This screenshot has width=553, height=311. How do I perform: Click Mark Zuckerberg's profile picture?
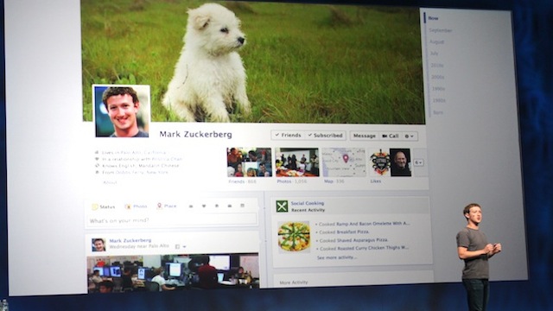pyautogui.click(x=121, y=111)
